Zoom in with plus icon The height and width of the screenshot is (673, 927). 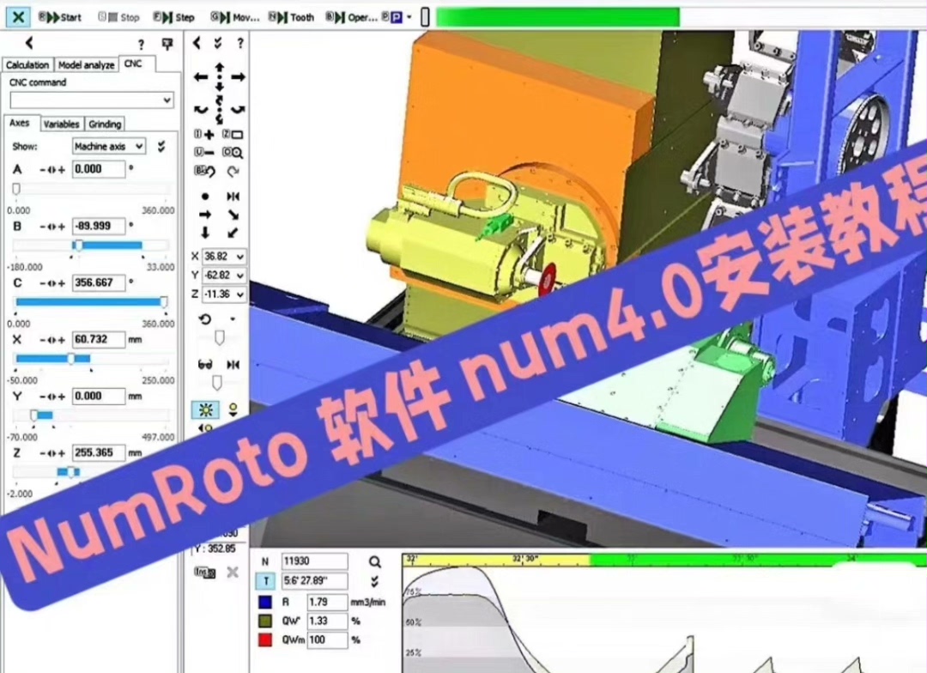coord(204,134)
